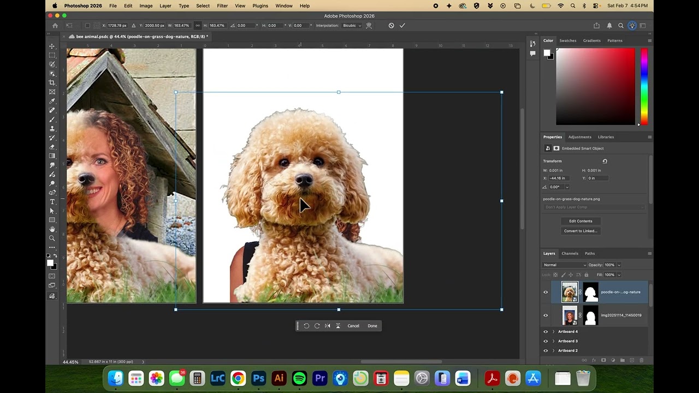
Task: Expand the Artboard 4 group
Action: (x=553, y=332)
